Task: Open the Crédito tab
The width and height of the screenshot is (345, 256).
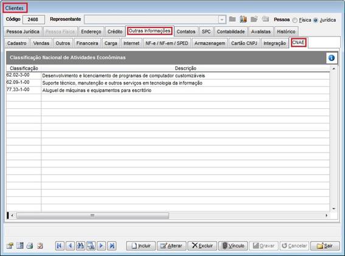Action: [x=115, y=32]
